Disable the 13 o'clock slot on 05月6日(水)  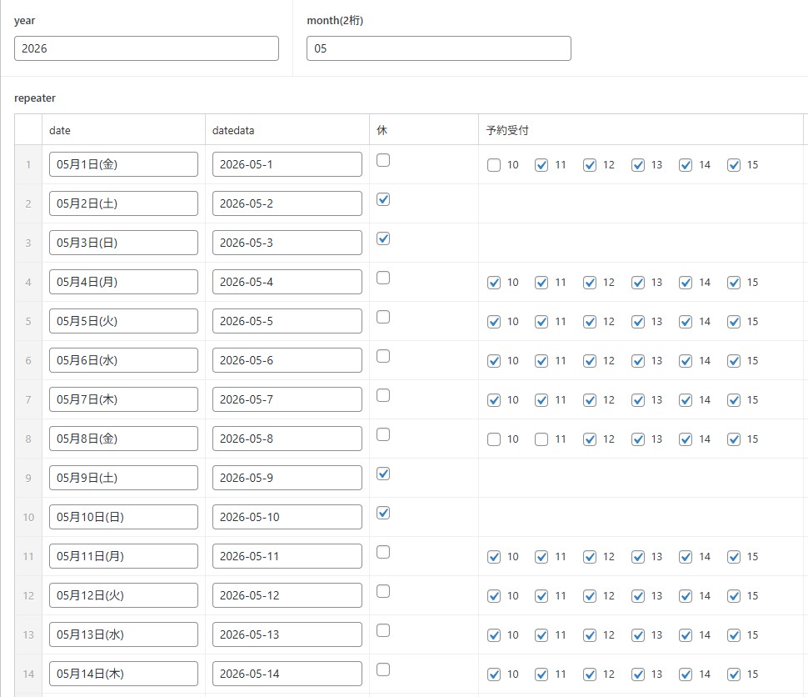638,361
